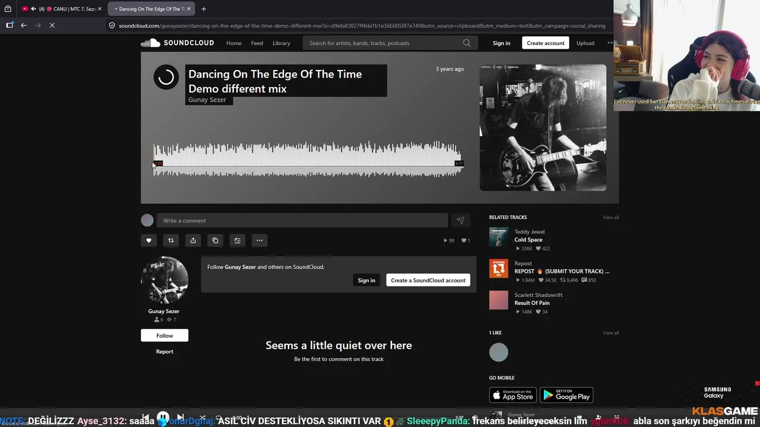Click the Teddy Jewel Cold Space thumbnail
760x427 pixels.
tap(499, 237)
